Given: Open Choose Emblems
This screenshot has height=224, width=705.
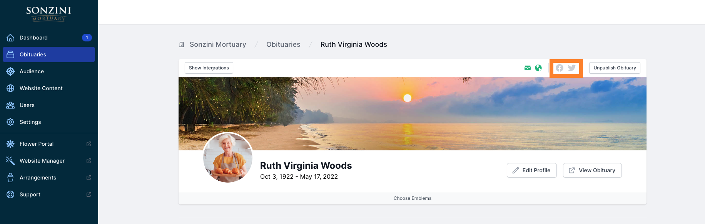Looking at the screenshot, I should 412,198.
